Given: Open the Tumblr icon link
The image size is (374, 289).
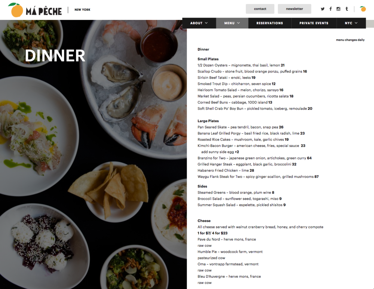Looking at the screenshot, I should [x=347, y=9].
